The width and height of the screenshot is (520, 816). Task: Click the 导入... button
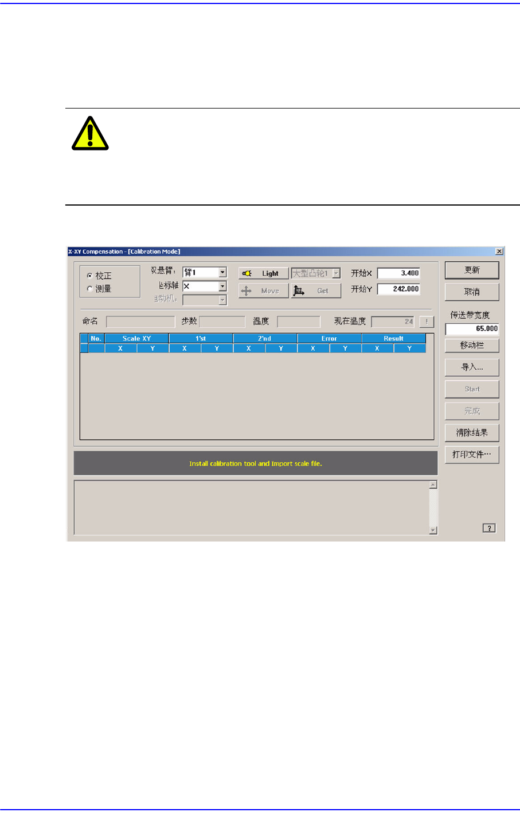[x=472, y=367]
